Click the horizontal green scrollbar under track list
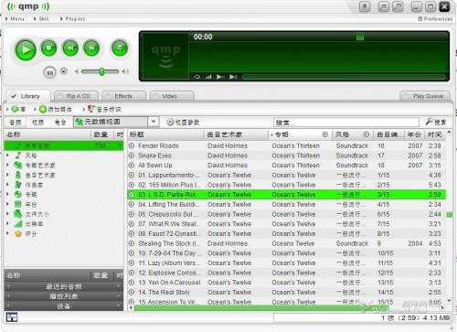 click(262, 308)
